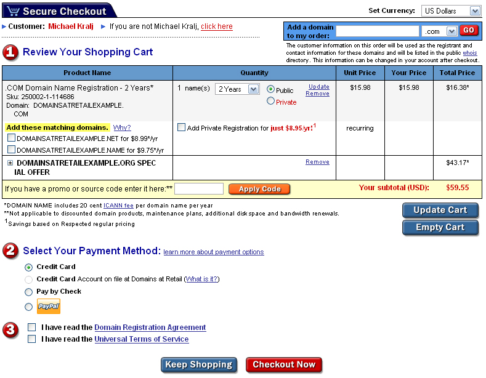Open the .com domain extension dropdown

pyautogui.click(x=439, y=31)
